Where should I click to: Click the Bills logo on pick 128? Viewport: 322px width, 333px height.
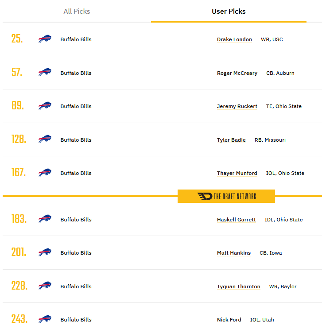click(x=45, y=139)
